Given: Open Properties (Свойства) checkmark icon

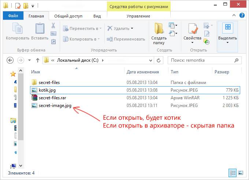Looking at the screenshot, I should coord(193,29).
